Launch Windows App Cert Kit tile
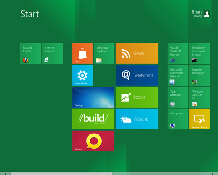 (x=199, y=97)
